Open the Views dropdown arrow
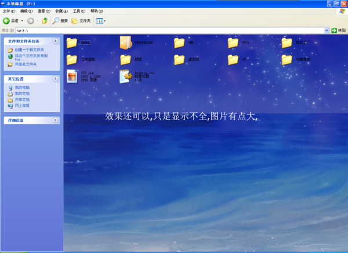348x253 pixels. coord(105,21)
